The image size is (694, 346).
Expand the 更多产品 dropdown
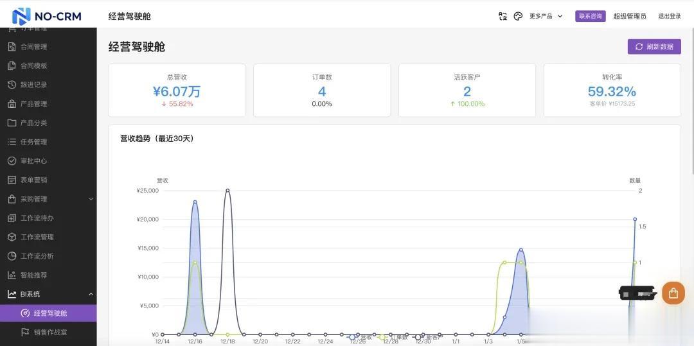click(x=546, y=16)
